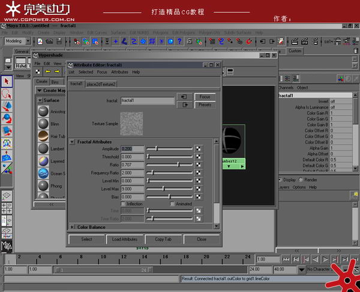Click the play forwards button
The width and height of the screenshot is (360, 292).
point(325,259)
